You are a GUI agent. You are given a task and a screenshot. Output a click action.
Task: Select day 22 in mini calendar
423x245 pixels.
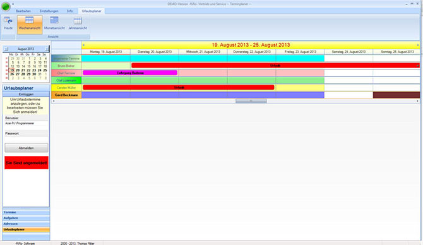point(28,70)
